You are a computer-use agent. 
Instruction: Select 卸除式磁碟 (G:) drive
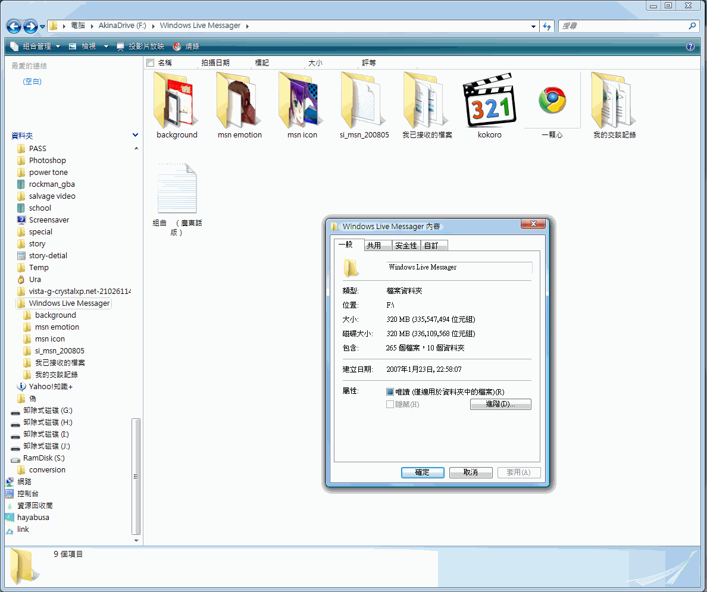[48, 411]
